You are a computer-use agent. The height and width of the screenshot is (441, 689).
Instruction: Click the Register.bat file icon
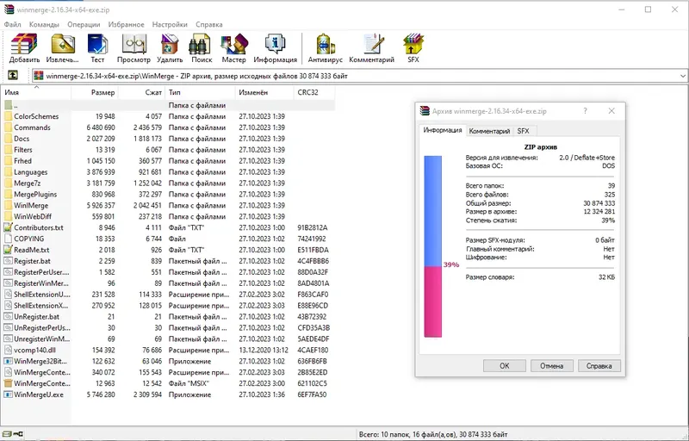(x=8, y=261)
